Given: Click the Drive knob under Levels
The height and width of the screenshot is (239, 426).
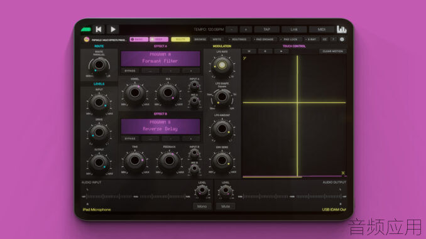Looking at the screenshot, I should click(99, 132).
